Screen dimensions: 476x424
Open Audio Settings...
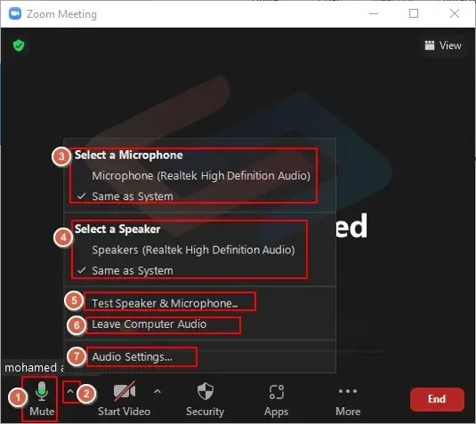pyautogui.click(x=132, y=357)
